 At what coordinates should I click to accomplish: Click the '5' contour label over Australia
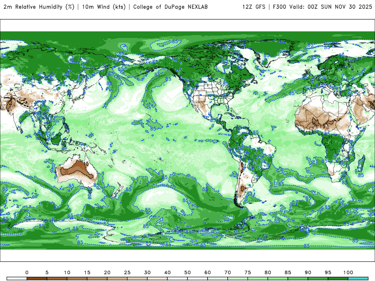click(87, 164)
